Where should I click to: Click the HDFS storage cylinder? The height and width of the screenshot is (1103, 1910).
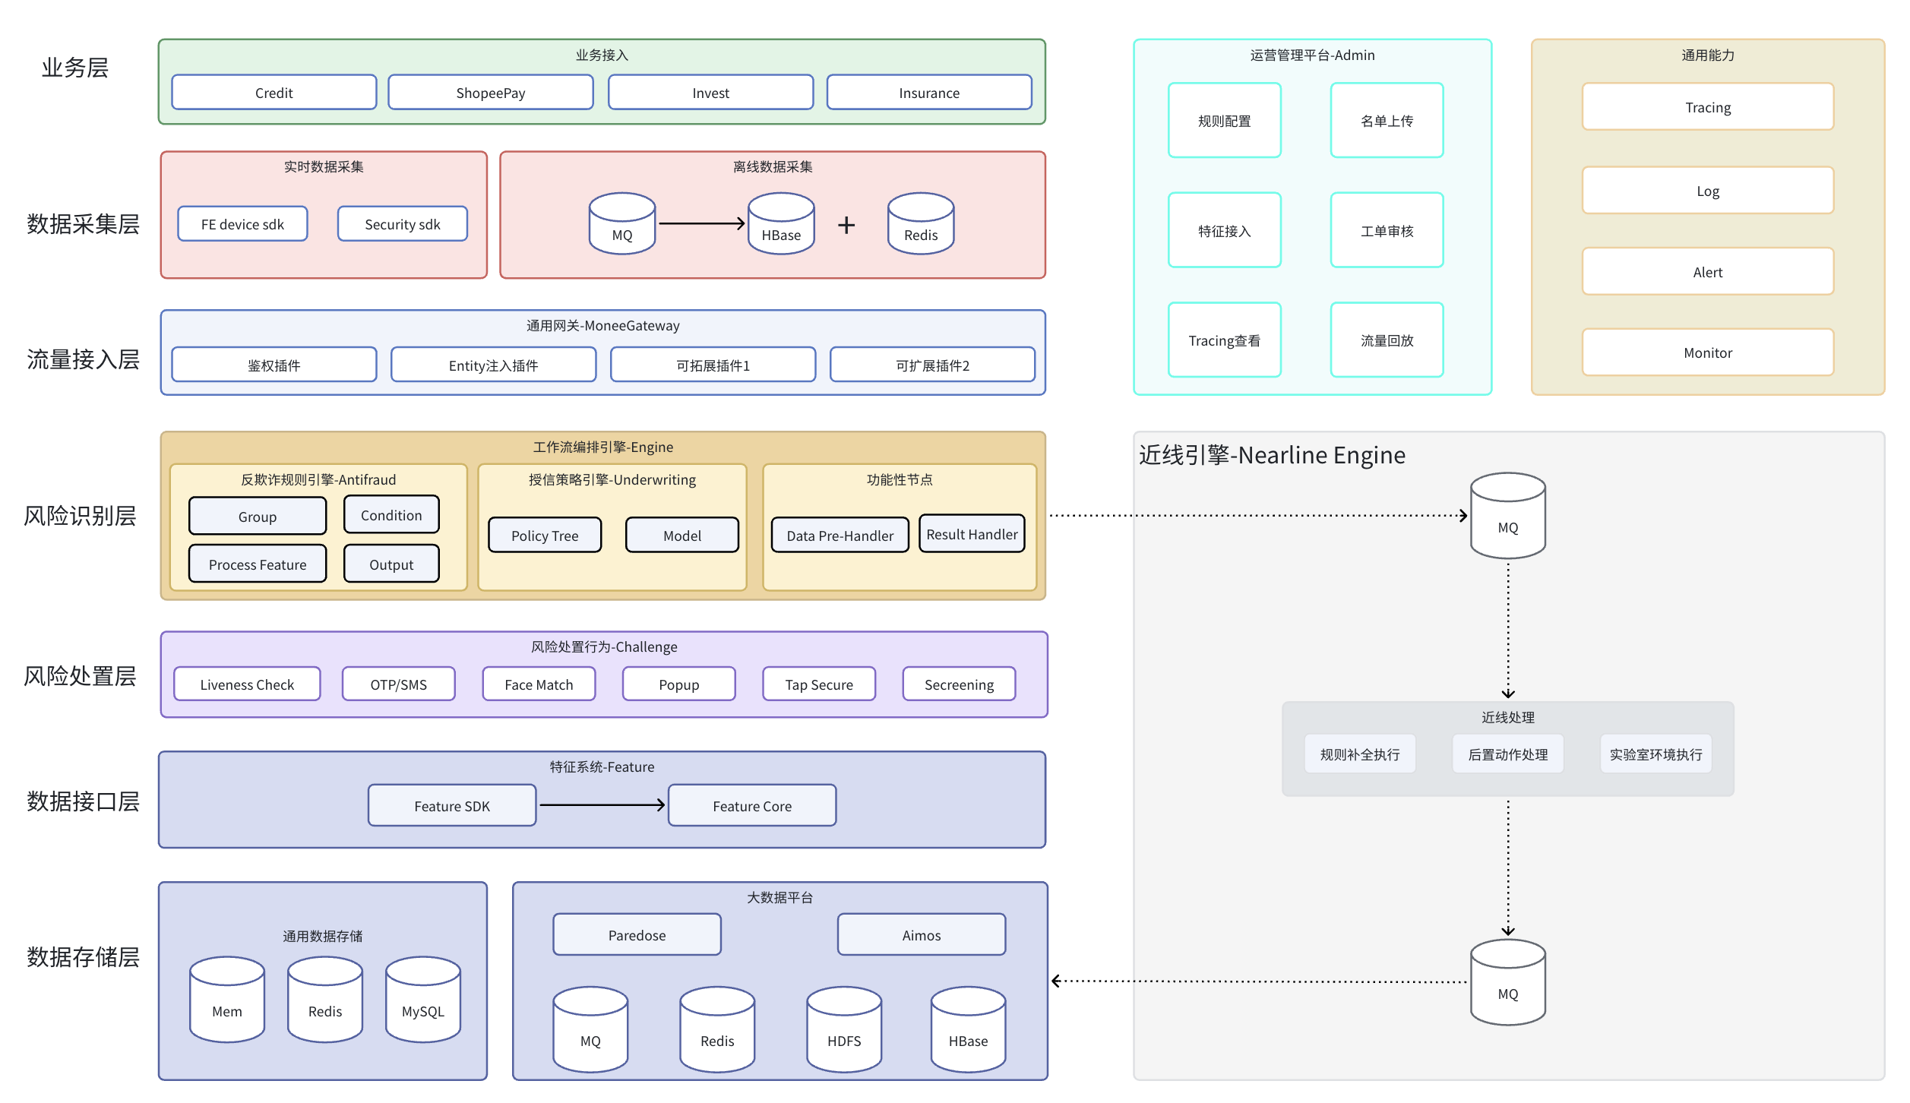(x=844, y=1029)
